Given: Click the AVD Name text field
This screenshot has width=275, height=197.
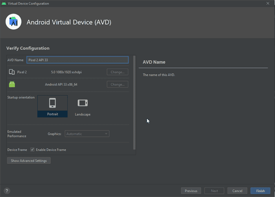Looking at the screenshot, I should pos(77,60).
